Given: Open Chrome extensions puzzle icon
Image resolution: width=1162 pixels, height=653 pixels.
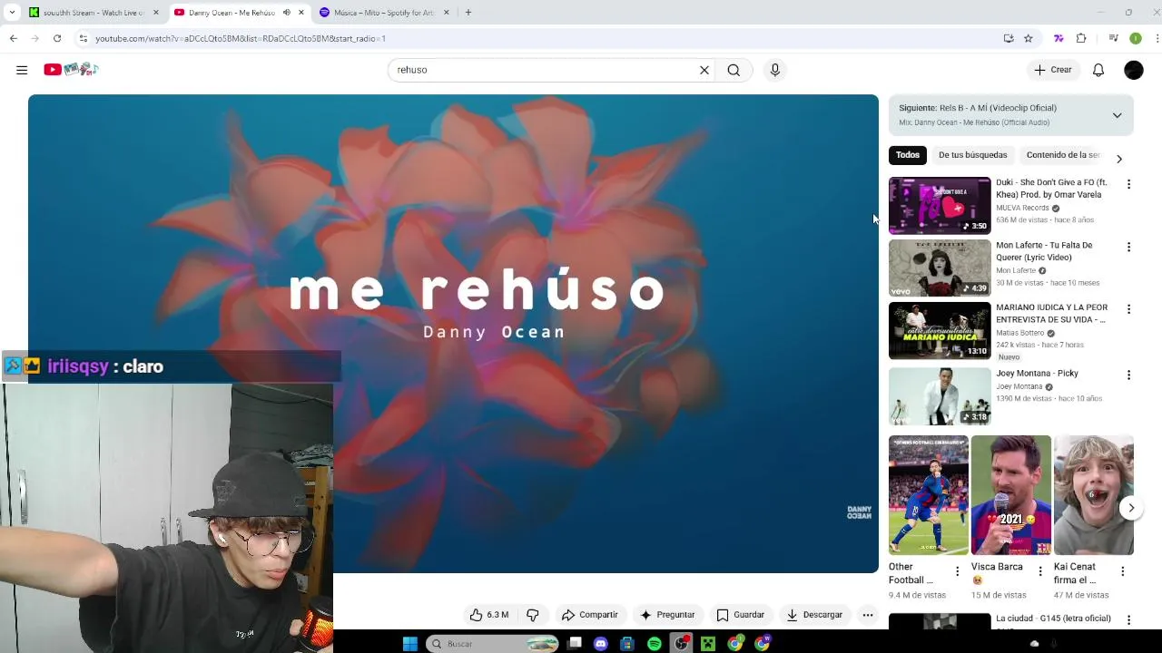Looking at the screenshot, I should (x=1081, y=38).
